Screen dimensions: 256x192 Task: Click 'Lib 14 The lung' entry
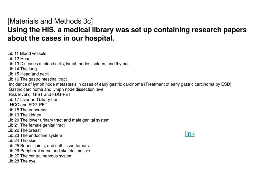pos(22,69)
